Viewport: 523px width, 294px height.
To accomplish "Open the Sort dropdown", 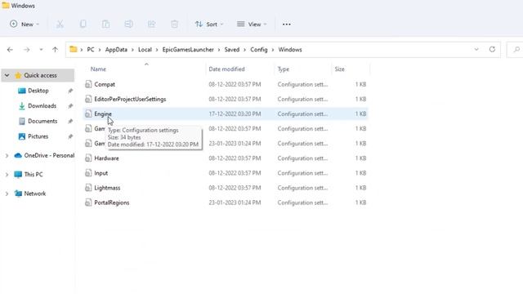I will click(x=209, y=24).
